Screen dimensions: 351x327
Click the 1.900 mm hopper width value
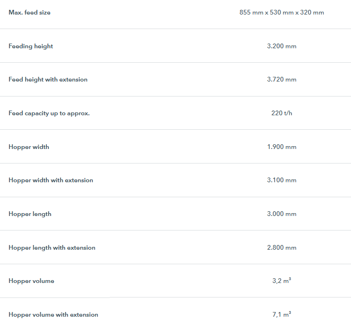[282, 147]
